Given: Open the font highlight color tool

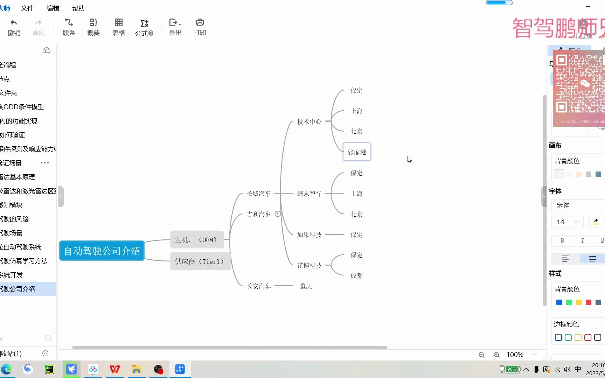Looking at the screenshot, I should [596, 222].
